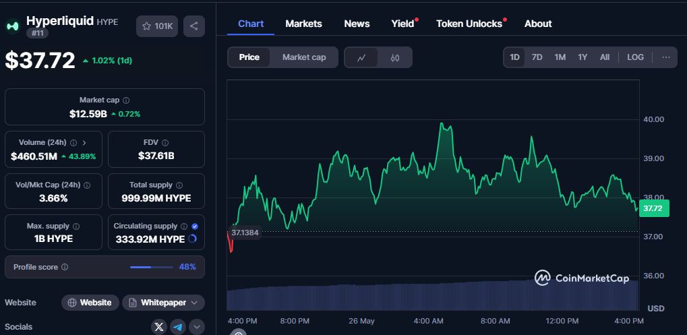Open Market cap info tooltip icon
The height and width of the screenshot is (335, 687).
[x=126, y=100]
